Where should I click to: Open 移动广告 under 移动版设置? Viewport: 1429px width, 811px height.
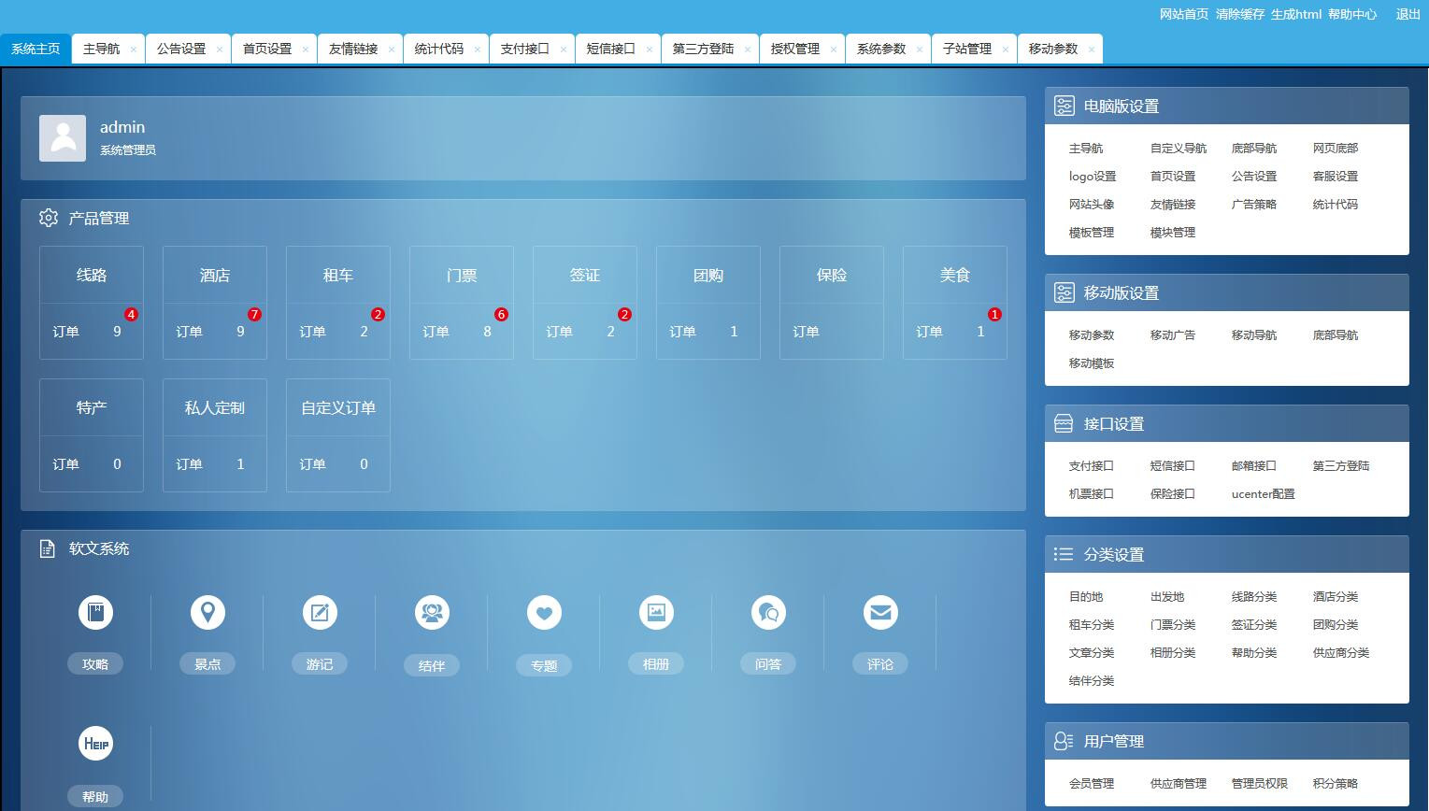(1173, 335)
